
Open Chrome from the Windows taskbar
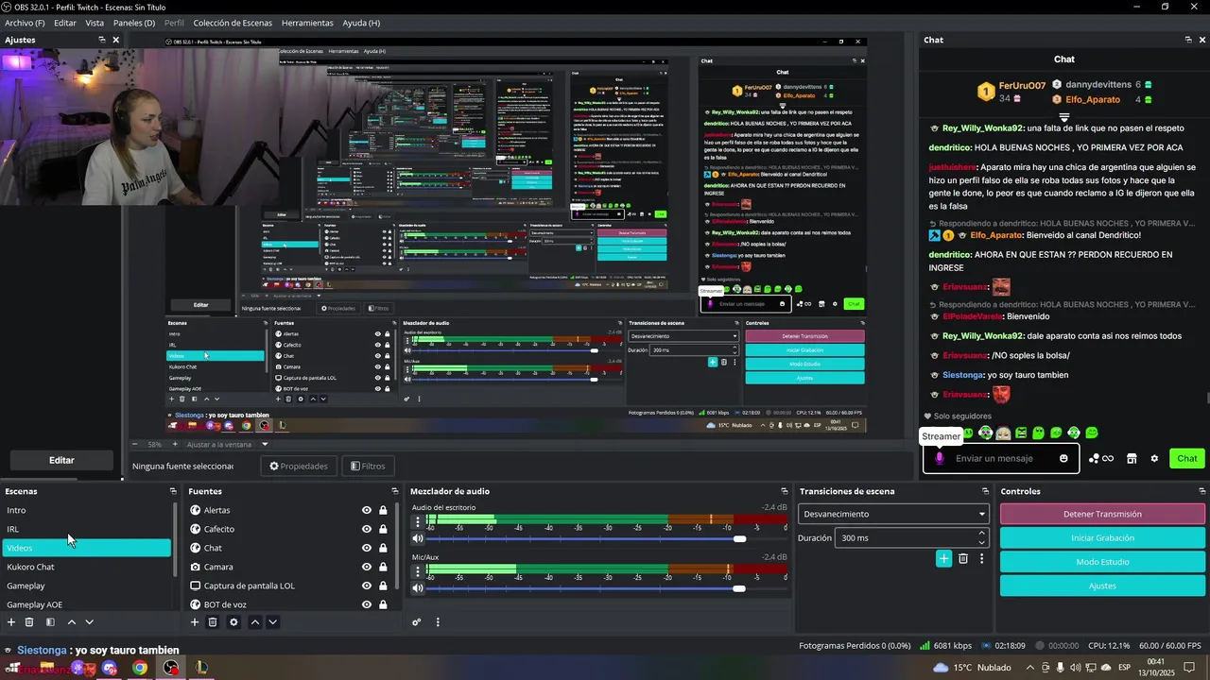(140, 668)
